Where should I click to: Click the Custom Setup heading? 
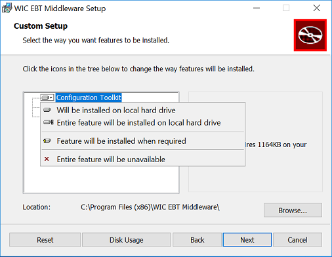pyautogui.click(x=41, y=26)
